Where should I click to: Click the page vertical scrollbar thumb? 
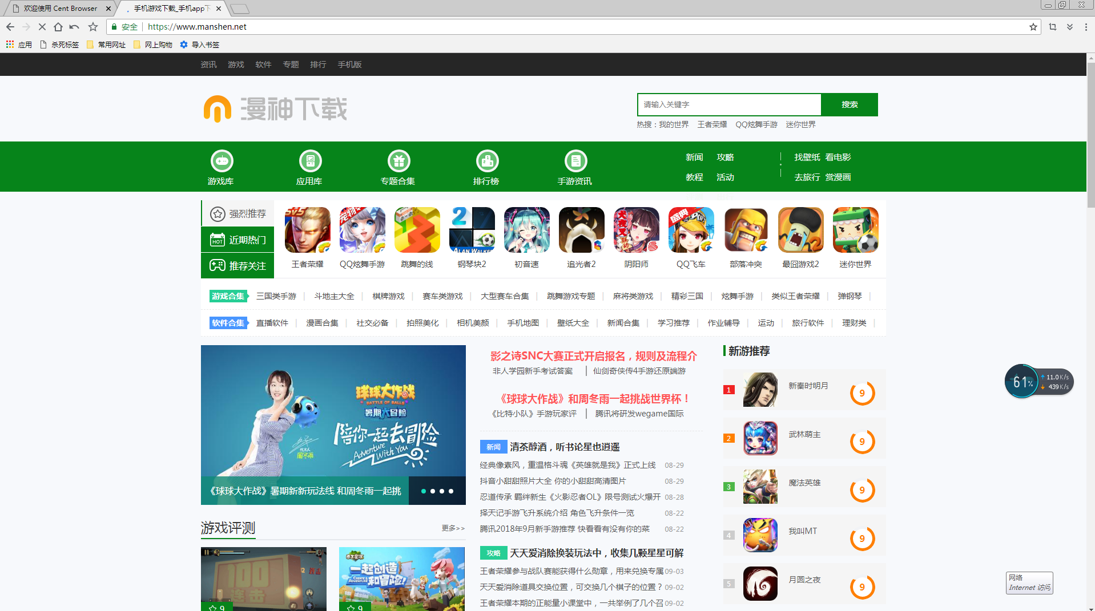[1090, 135]
